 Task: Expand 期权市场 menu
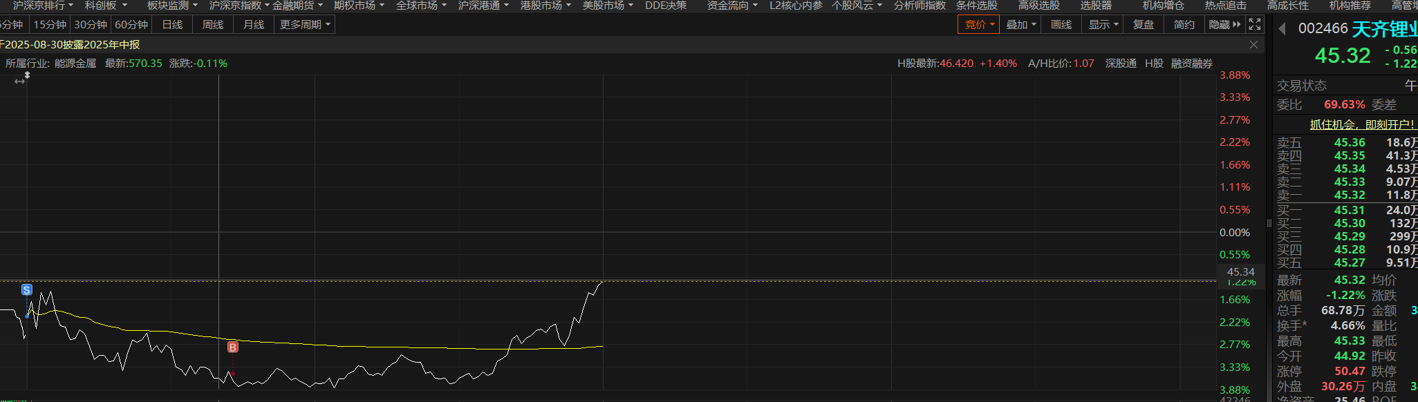(x=359, y=6)
